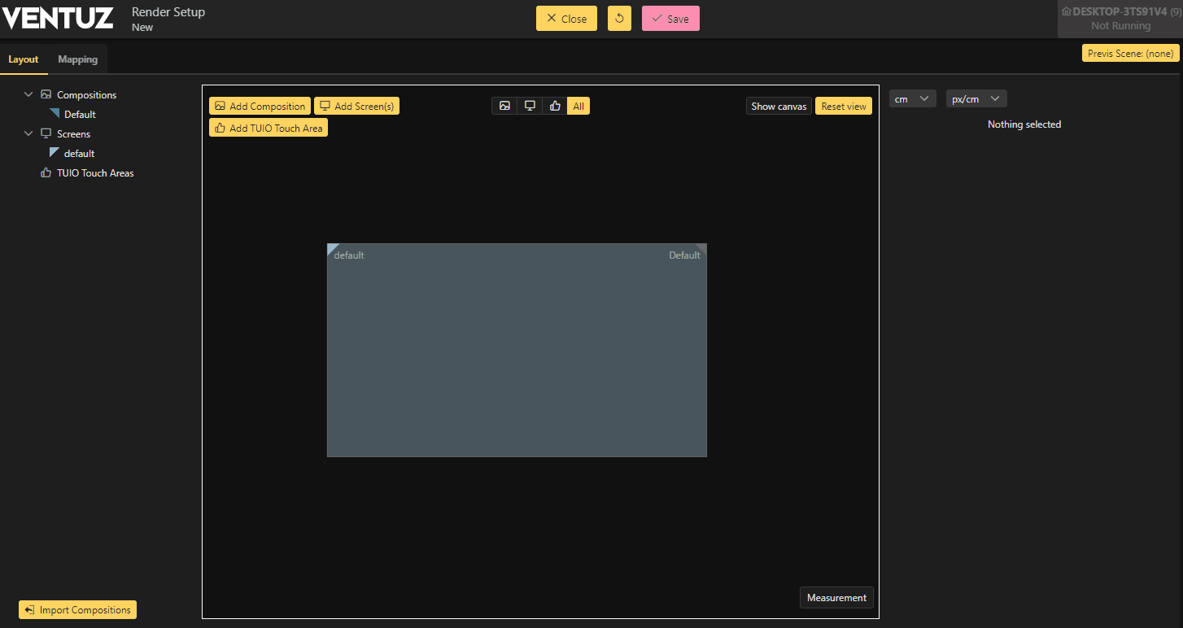Toggle the All filter view
1183x628 pixels.
pos(578,106)
